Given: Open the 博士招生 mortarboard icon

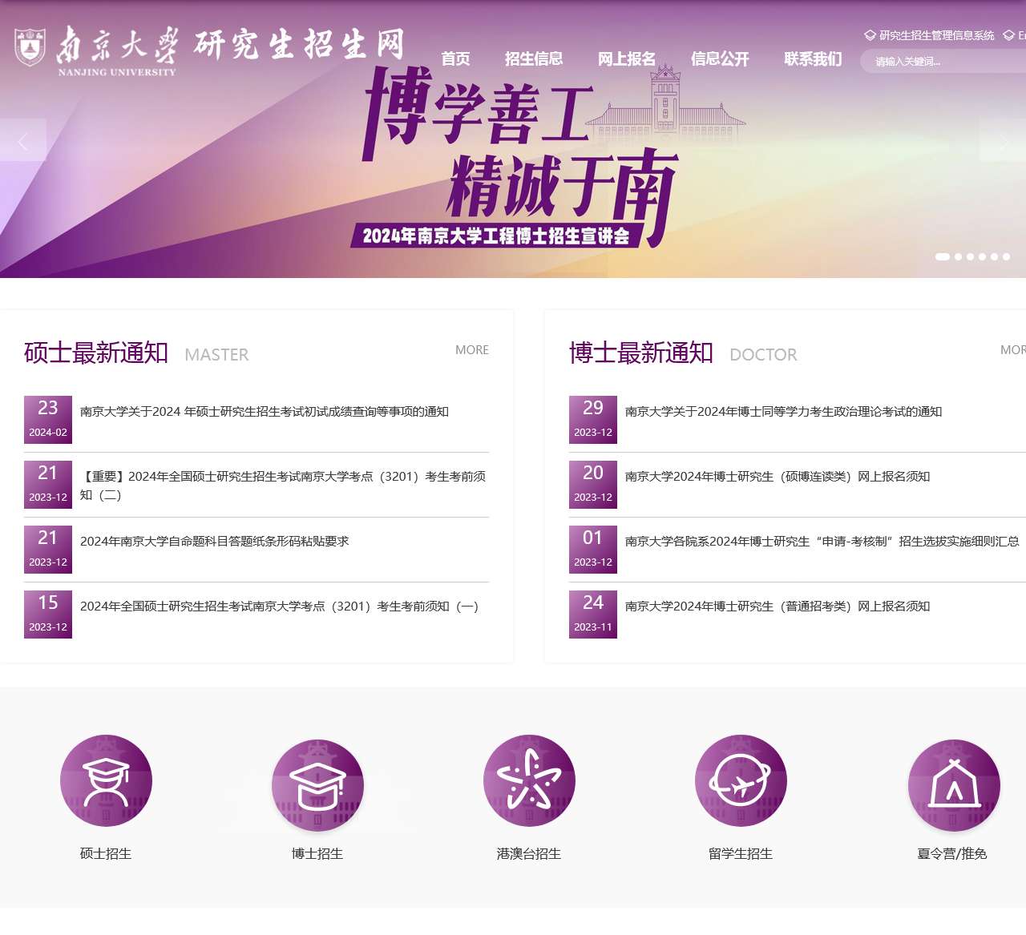Looking at the screenshot, I should point(317,785).
